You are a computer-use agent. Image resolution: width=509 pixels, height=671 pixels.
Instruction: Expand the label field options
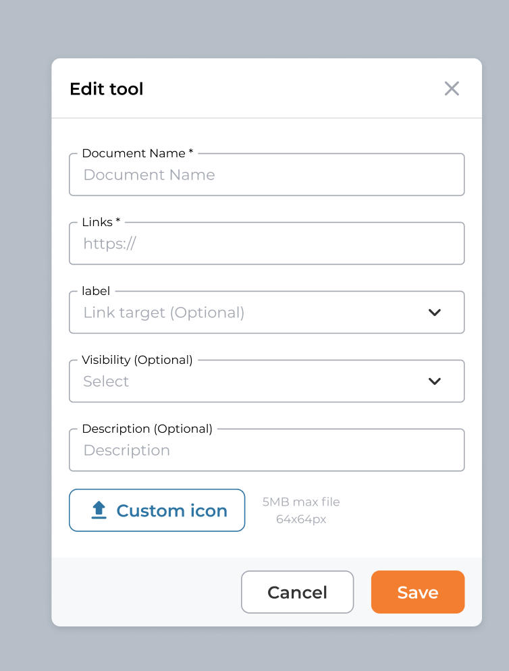pyautogui.click(x=267, y=313)
